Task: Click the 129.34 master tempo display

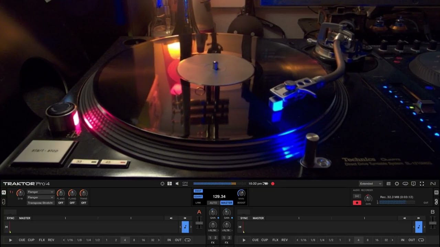Action: click(x=219, y=197)
